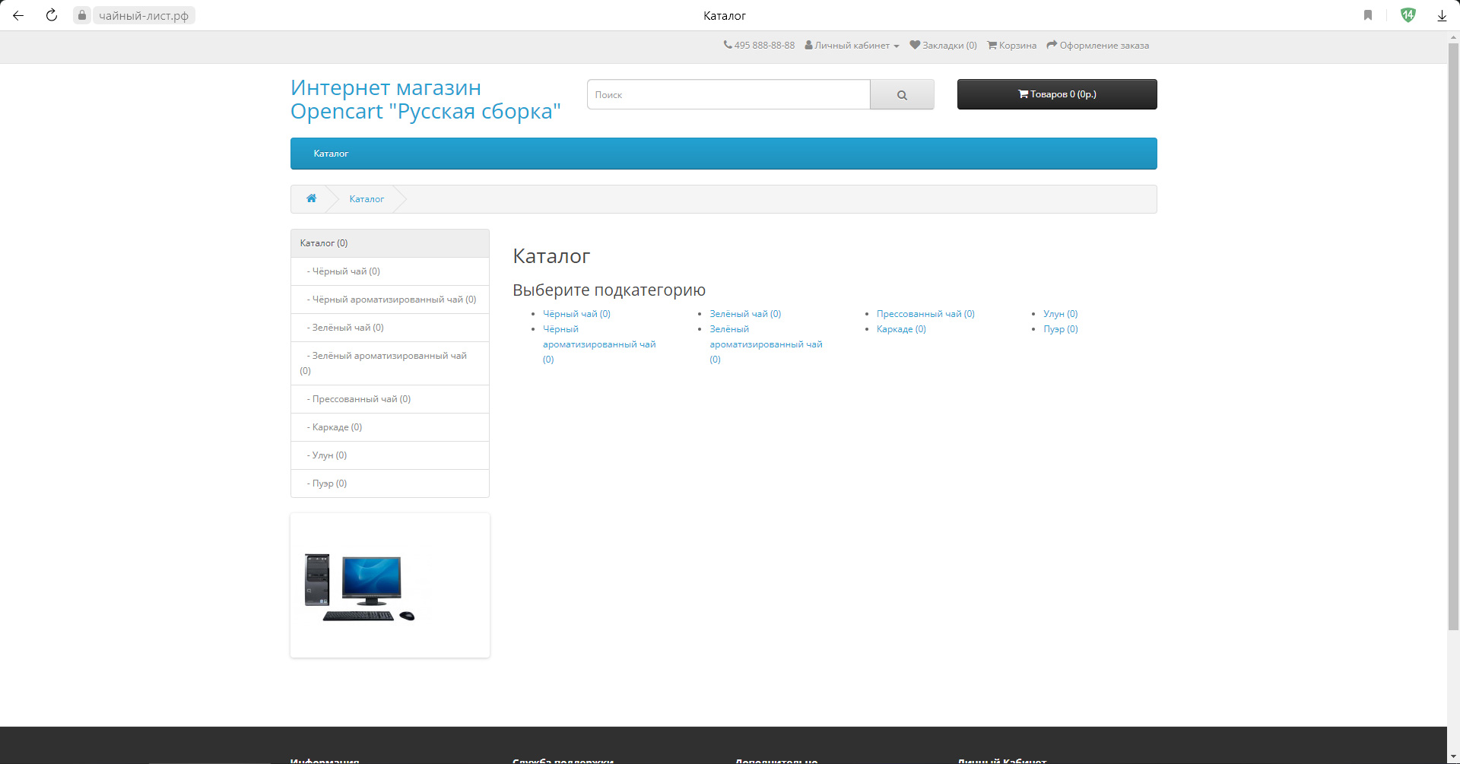Open Закладки (0) wishlist link
The height and width of the screenshot is (764, 1460).
(944, 46)
